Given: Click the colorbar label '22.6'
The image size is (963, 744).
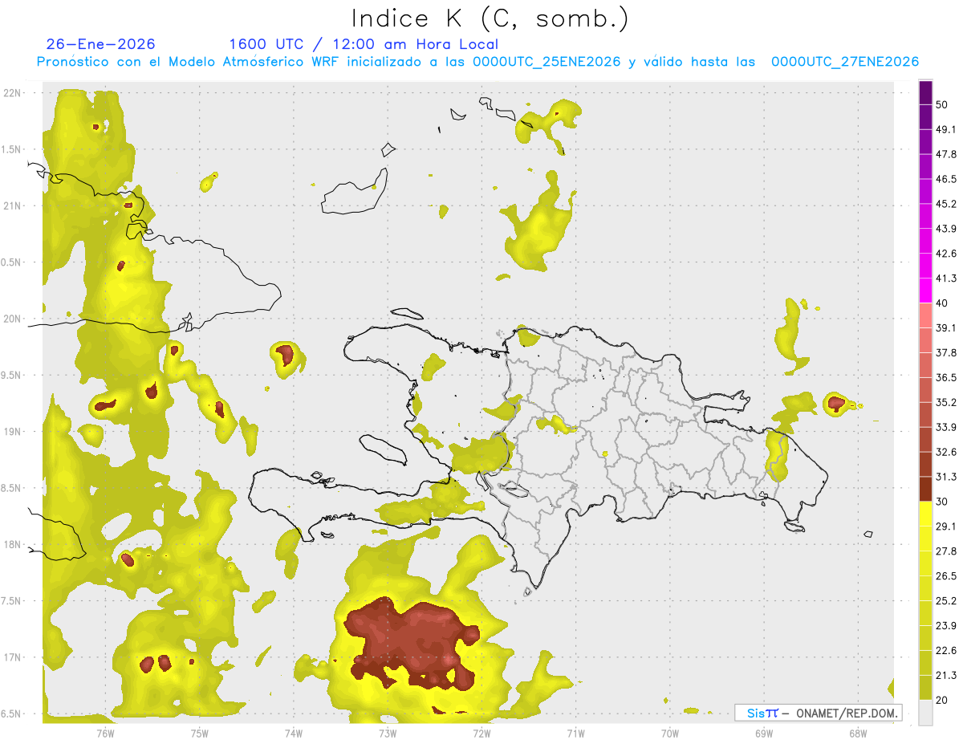Looking at the screenshot, I should tap(946, 651).
